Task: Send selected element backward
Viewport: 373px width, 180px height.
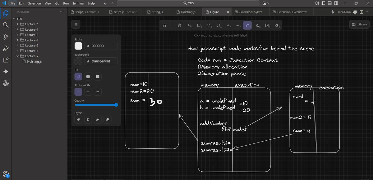Action: tap(88, 119)
